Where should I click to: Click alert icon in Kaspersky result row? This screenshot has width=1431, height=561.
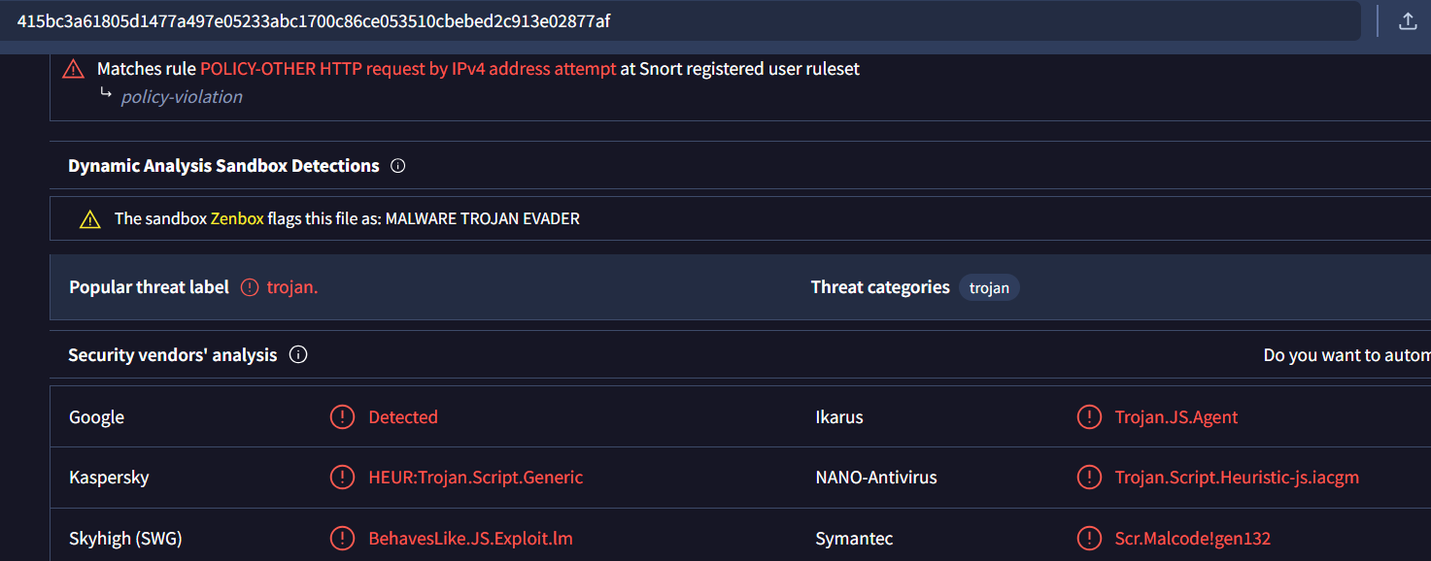pos(342,478)
